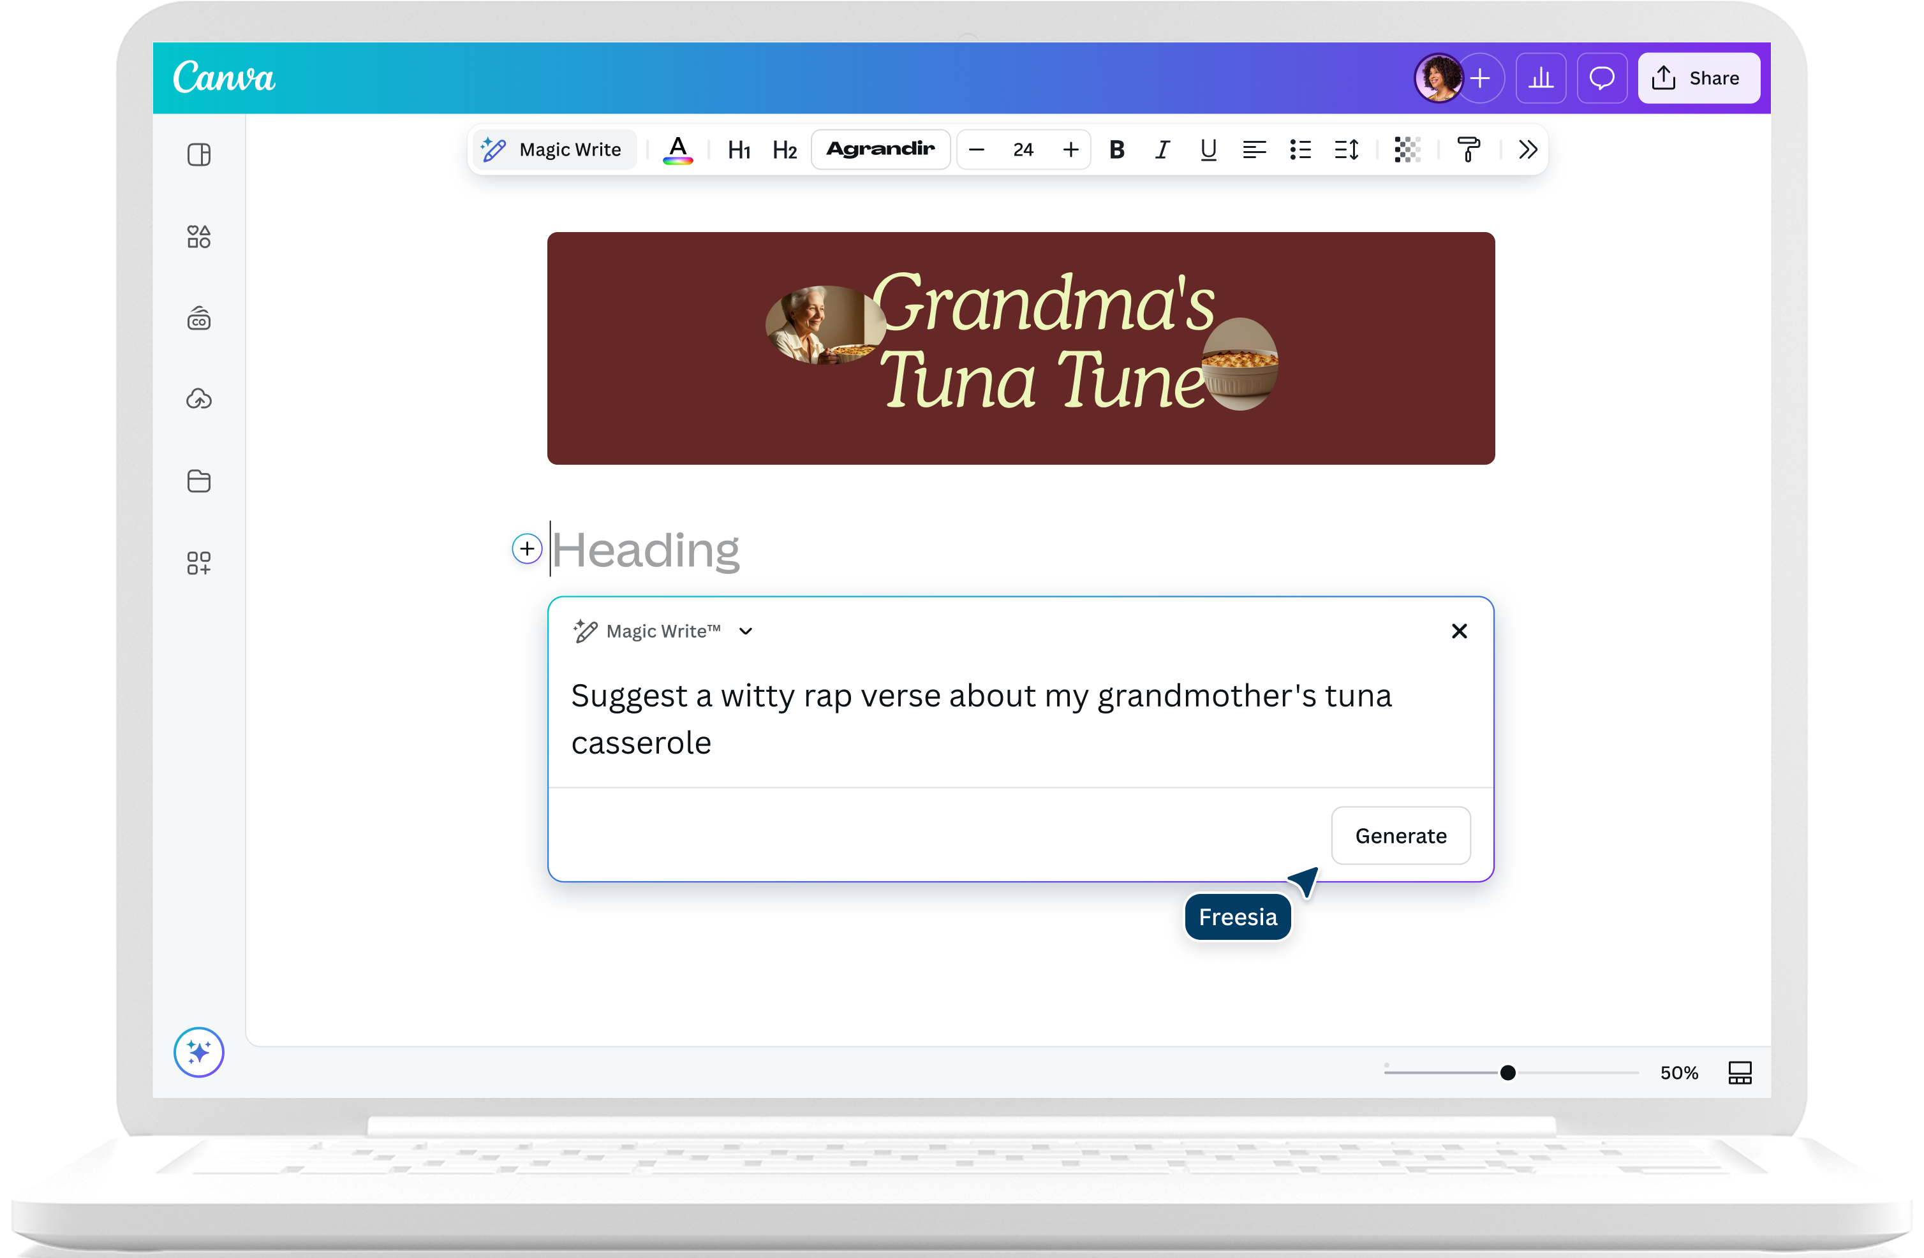
Task: Click the zoom slider handle
Action: (1507, 1072)
